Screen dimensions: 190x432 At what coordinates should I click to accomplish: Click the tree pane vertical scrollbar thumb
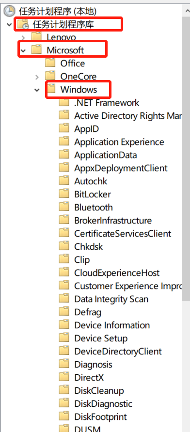coord(186,159)
